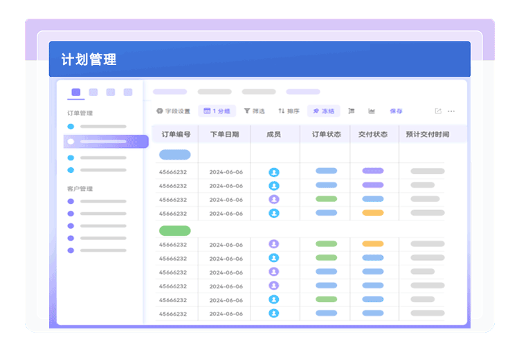This screenshot has height=363, width=519.
Task: Click the share/export icon in toolbar
Action: tap(438, 111)
